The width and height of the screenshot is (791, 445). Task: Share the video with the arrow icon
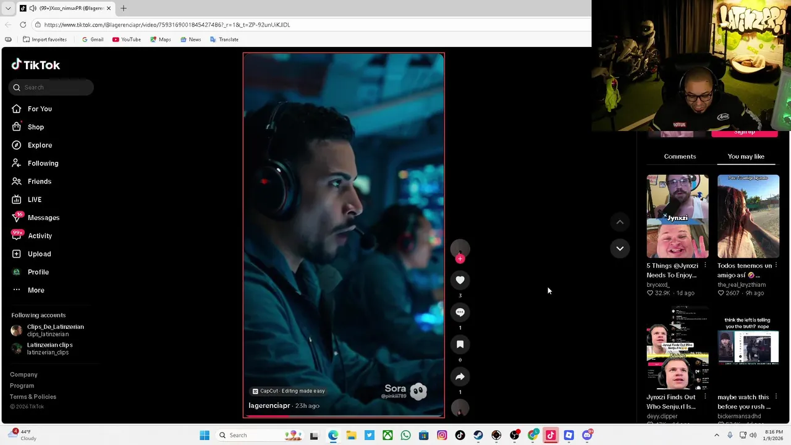[460, 376]
